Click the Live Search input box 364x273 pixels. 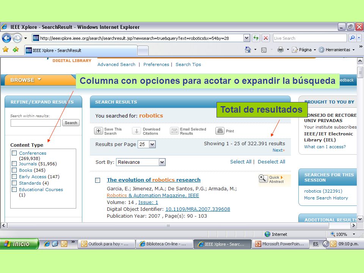click(310, 38)
